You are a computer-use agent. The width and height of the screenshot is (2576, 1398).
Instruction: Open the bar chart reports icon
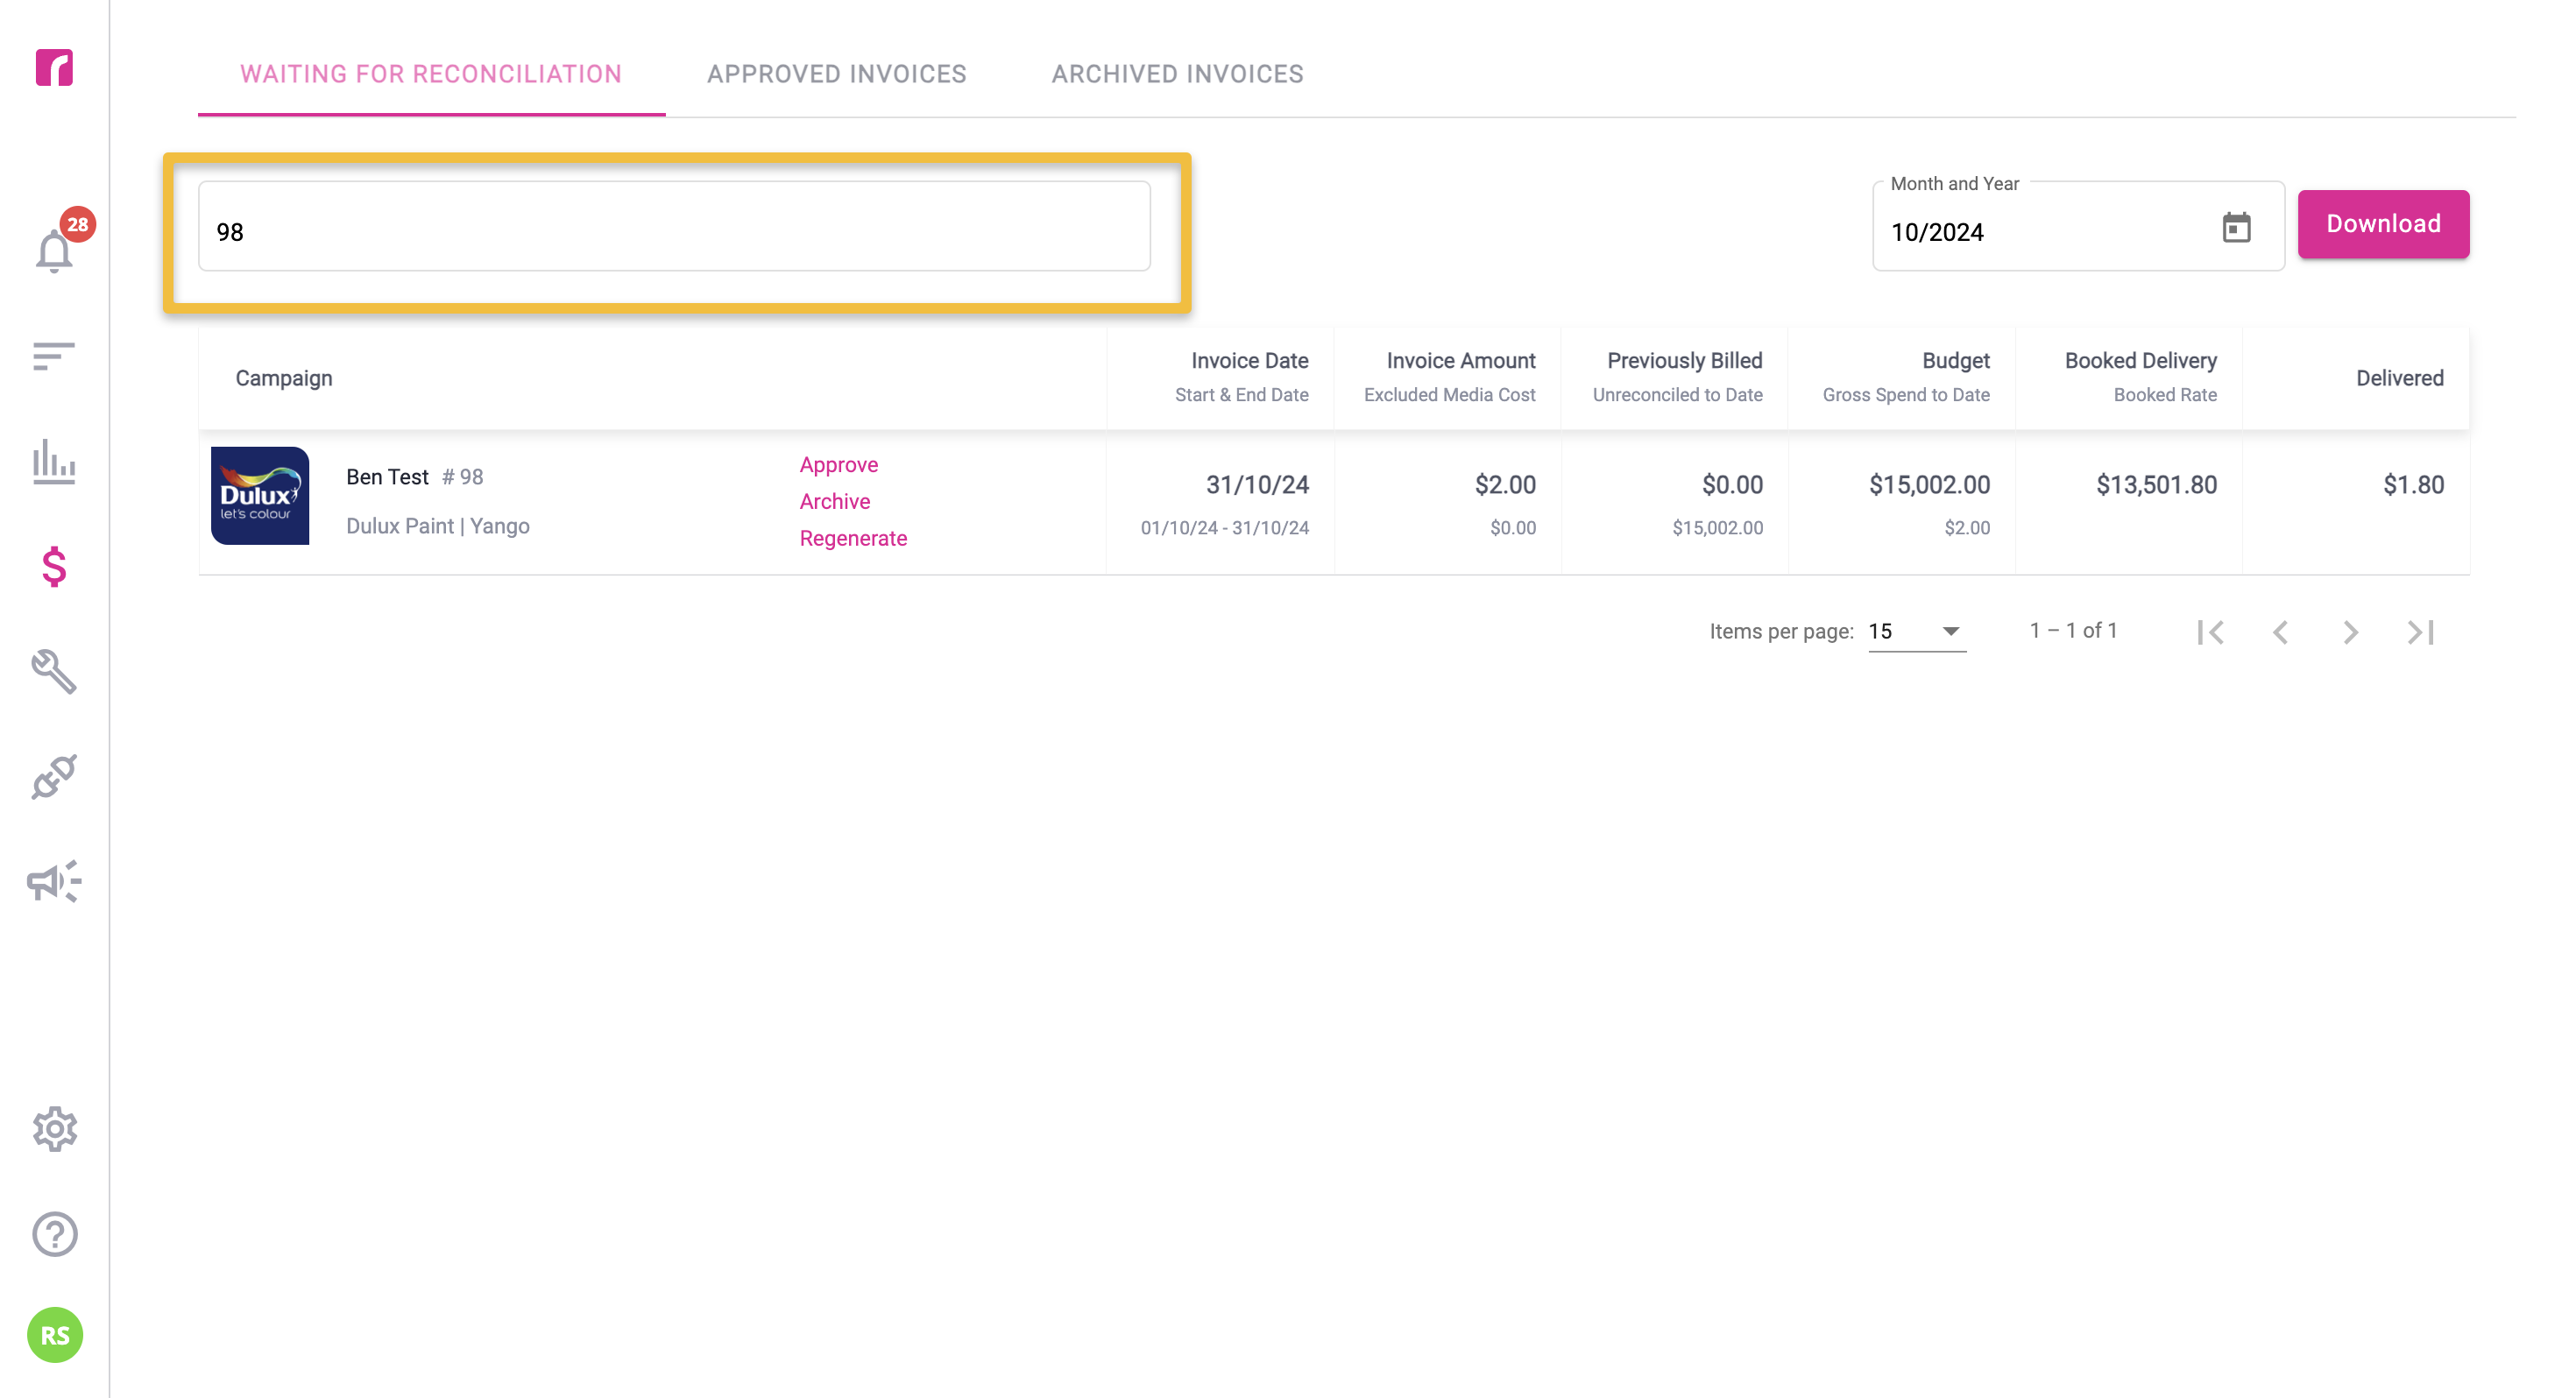tap(54, 462)
